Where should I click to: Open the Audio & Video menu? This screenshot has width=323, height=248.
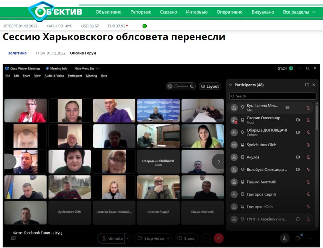(54, 76)
